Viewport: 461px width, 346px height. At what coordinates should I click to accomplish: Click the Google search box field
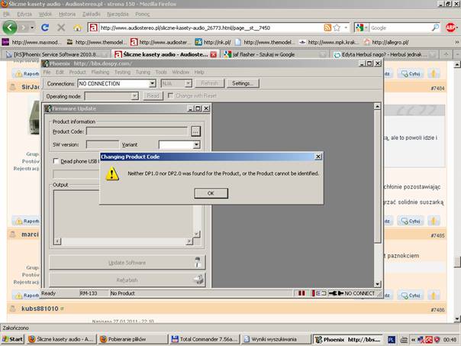pyautogui.click(x=401, y=28)
